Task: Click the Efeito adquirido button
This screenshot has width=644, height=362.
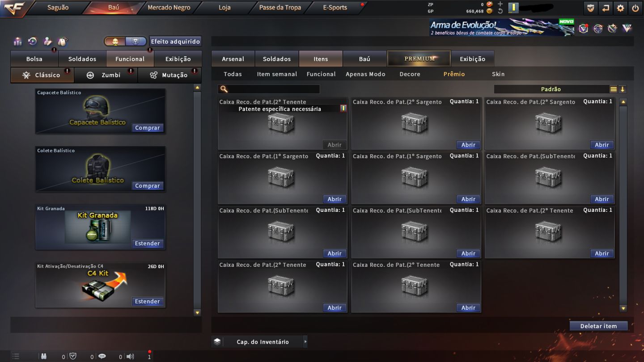Action: 175,42
